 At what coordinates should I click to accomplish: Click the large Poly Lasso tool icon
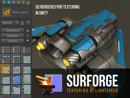6,12
